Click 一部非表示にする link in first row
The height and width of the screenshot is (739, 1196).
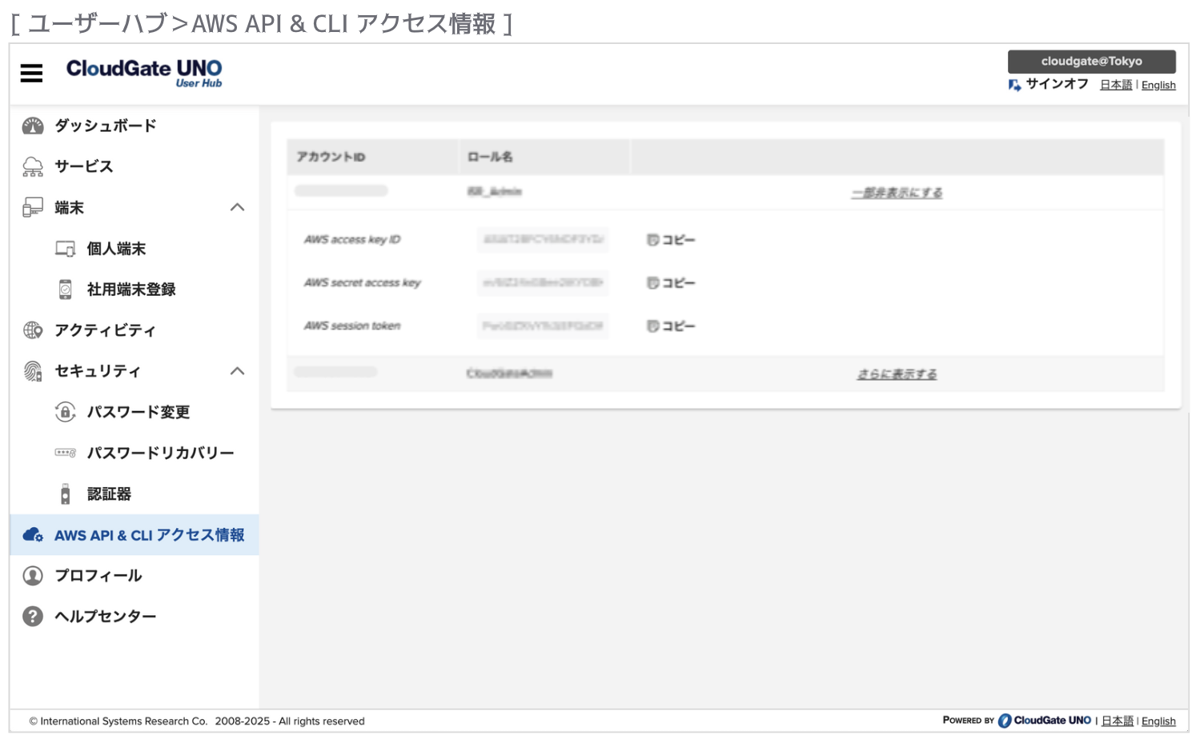pos(897,193)
